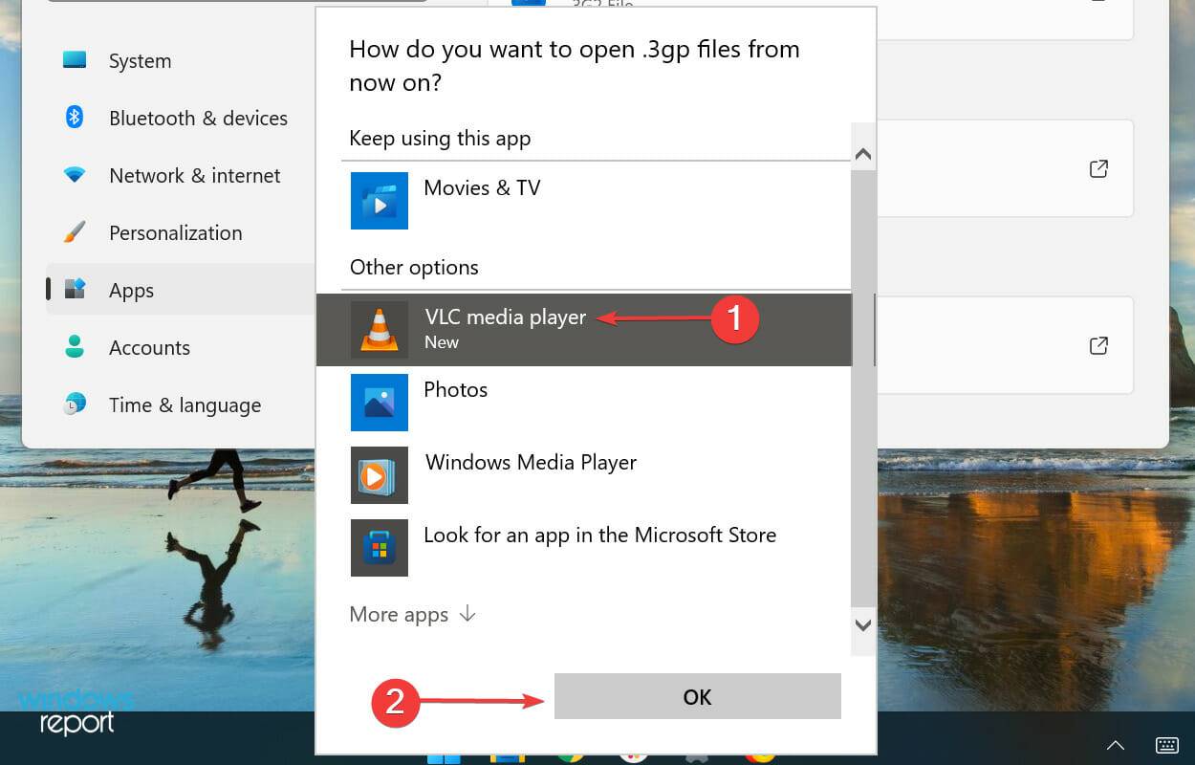
Task: Select the Movies & TV app icon
Action: point(380,201)
